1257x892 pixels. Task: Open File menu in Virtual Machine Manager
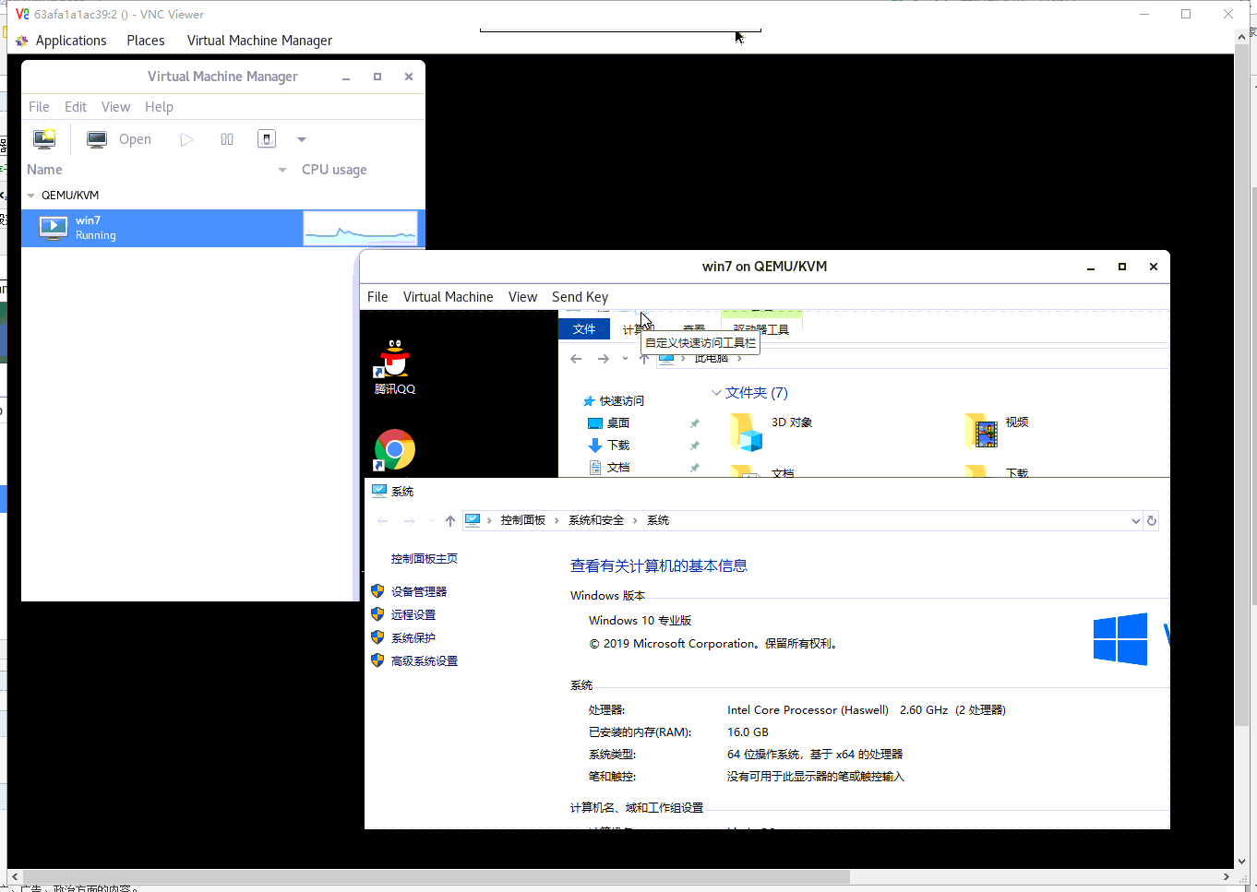(39, 107)
